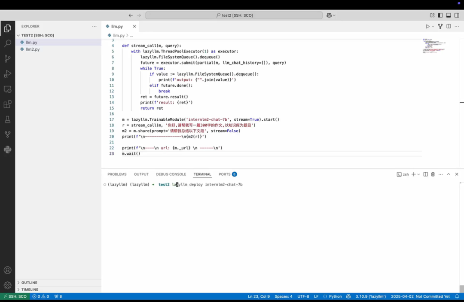Click the test2 [SSH: SCO] command center
Screen dimensions: 464x302
coord(234,15)
